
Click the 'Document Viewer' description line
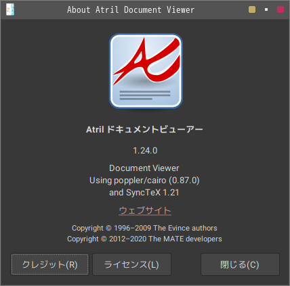click(x=144, y=168)
